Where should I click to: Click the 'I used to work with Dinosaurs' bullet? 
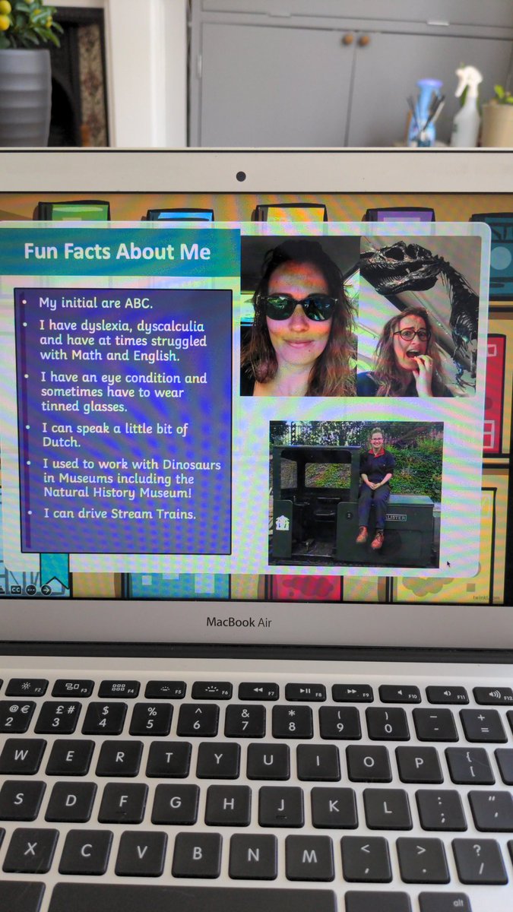tap(131, 480)
